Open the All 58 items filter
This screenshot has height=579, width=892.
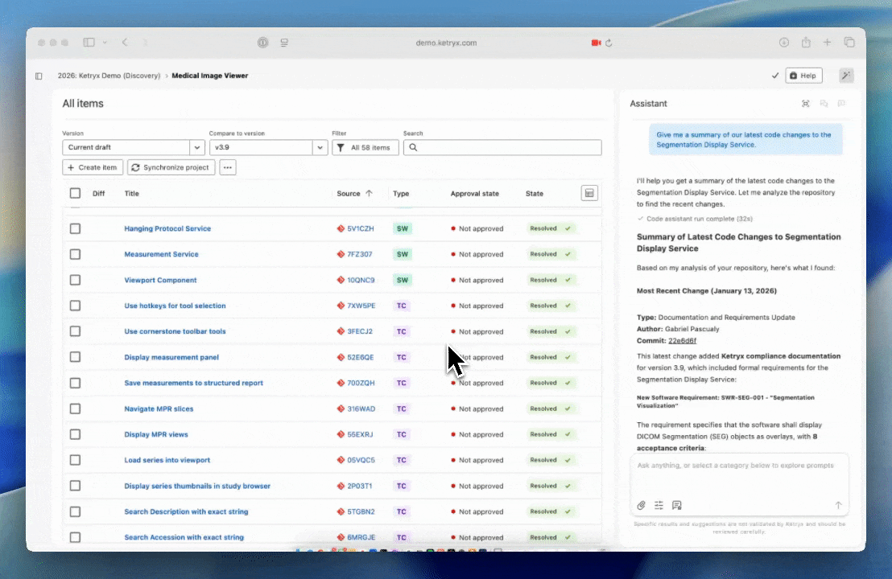365,148
